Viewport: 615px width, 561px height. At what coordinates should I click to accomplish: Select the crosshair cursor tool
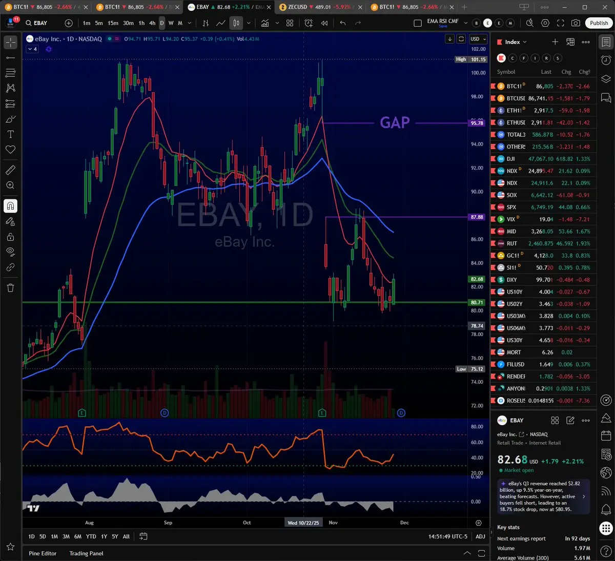click(10, 43)
